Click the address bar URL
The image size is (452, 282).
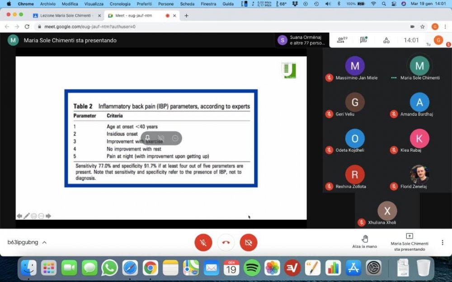click(x=89, y=27)
